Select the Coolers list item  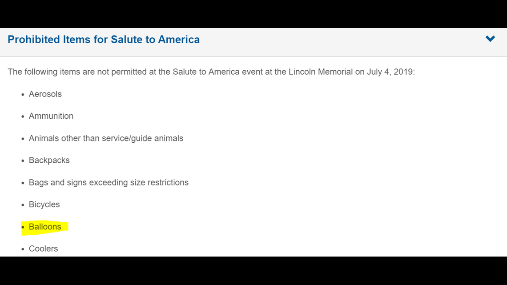coord(43,249)
